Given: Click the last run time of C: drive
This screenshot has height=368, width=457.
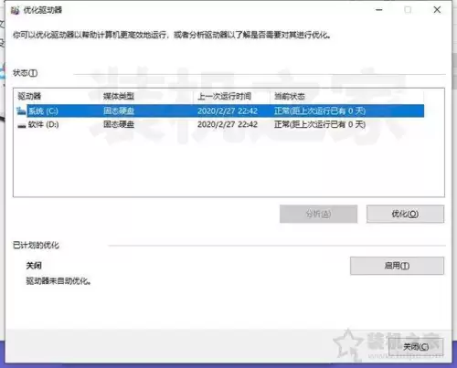Looking at the screenshot, I should pyautogui.click(x=228, y=110).
